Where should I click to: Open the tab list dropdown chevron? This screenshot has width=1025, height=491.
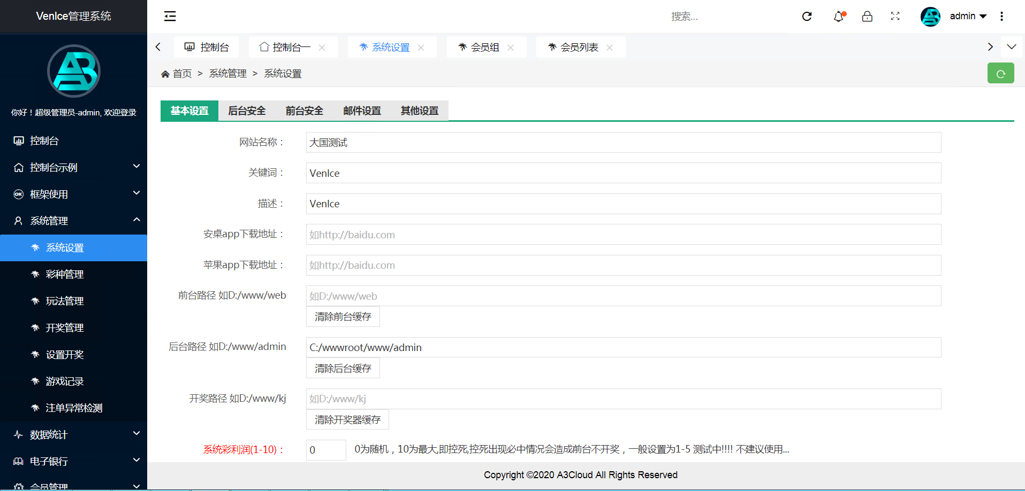click(1011, 47)
